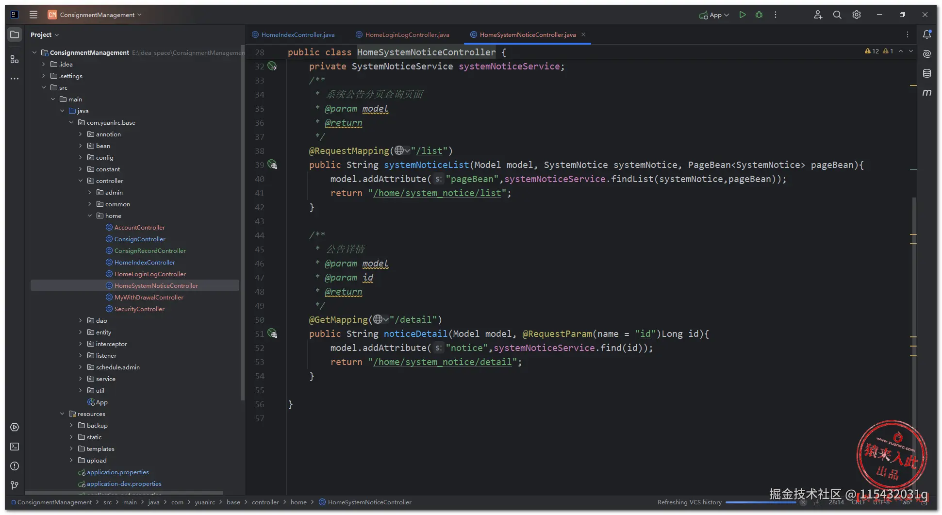The width and height of the screenshot is (942, 515).
Task: Open the Notifications bell panel
Action: pyautogui.click(x=927, y=34)
